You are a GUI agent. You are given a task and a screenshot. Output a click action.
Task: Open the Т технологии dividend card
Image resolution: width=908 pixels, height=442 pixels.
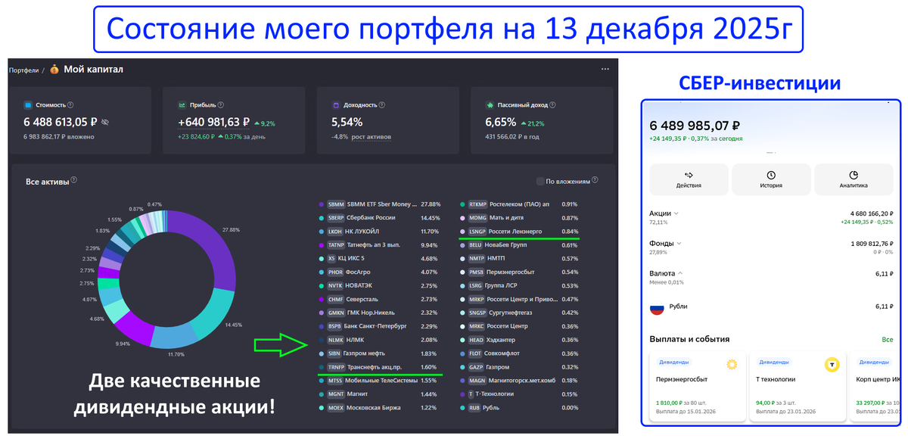(798, 388)
